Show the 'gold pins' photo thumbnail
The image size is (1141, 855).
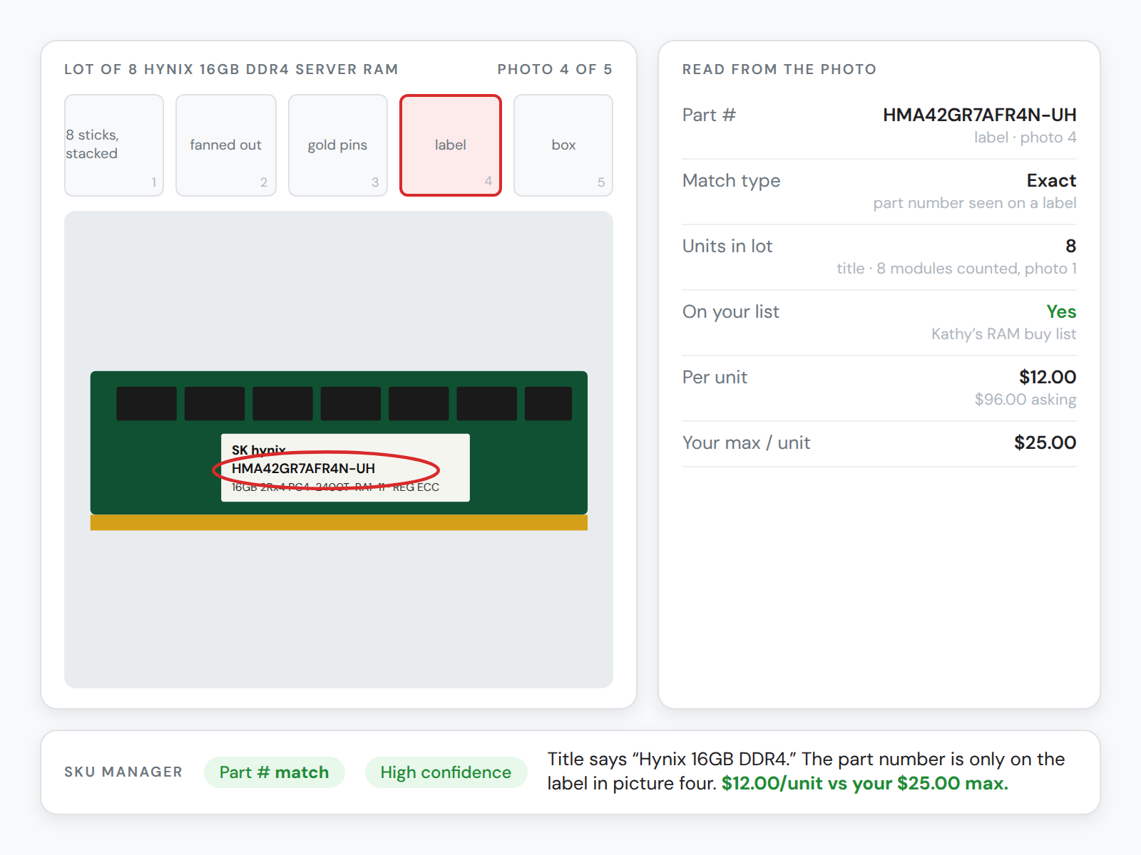click(x=338, y=145)
